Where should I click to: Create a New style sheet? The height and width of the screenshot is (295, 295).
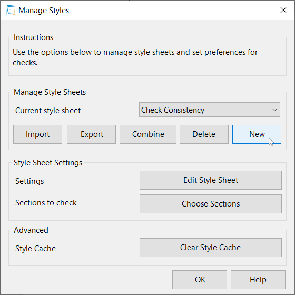pyautogui.click(x=257, y=134)
